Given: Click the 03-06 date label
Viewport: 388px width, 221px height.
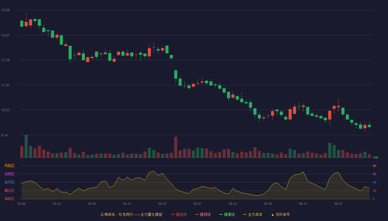Looking at the screenshot, I should (22, 204).
